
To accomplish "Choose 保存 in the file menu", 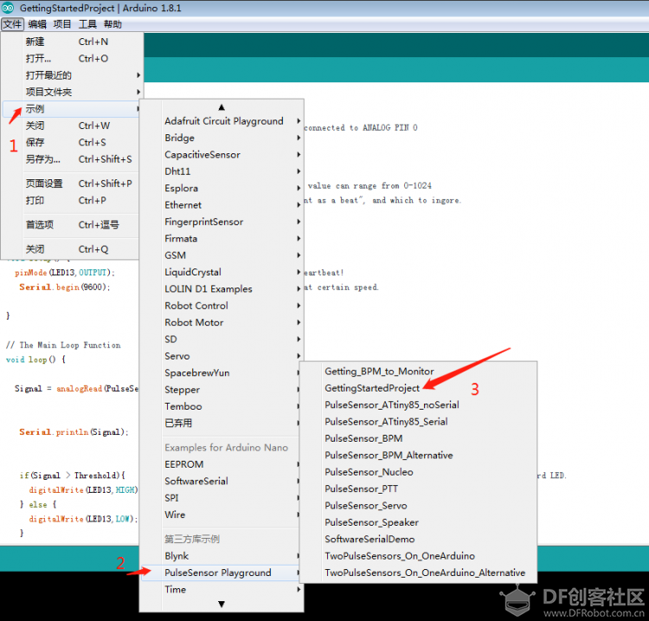I will (x=71, y=143).
